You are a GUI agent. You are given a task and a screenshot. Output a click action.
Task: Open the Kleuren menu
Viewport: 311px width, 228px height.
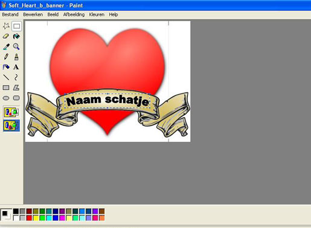coord(97,14)
